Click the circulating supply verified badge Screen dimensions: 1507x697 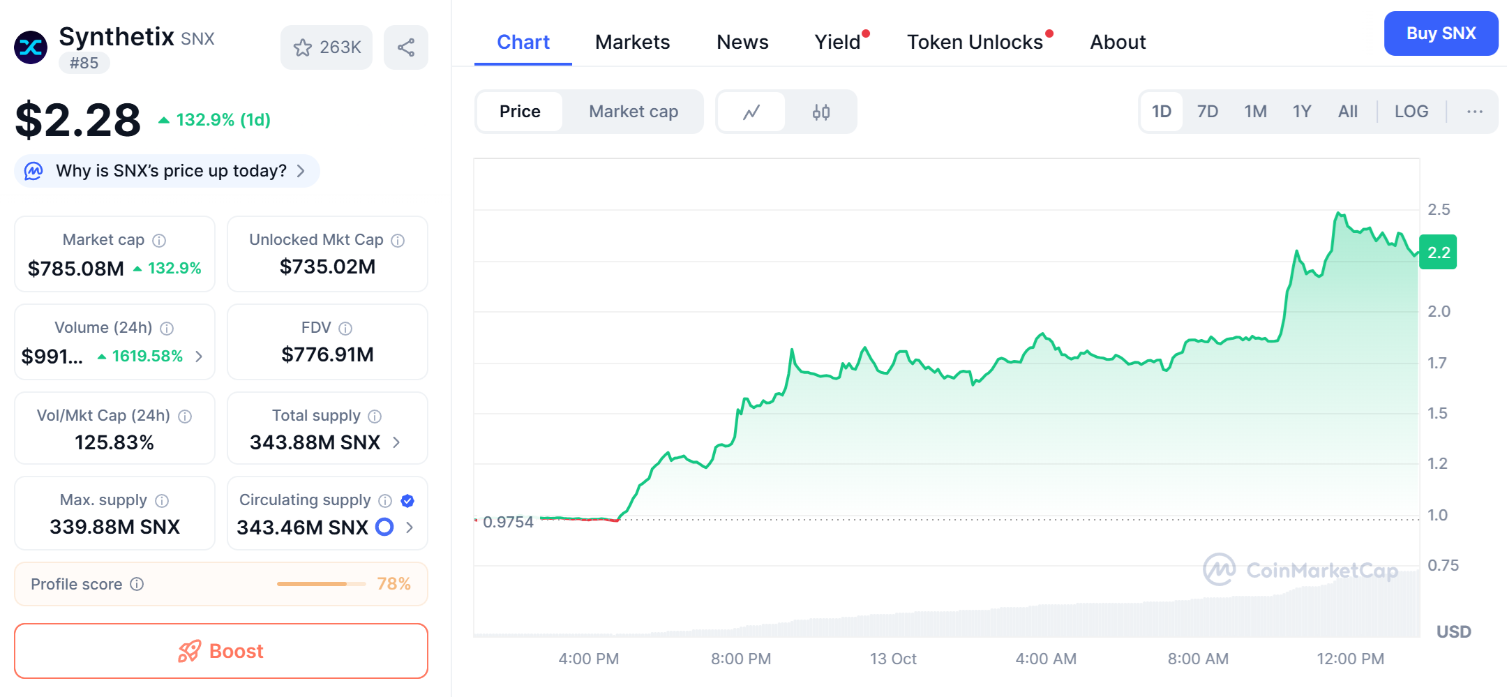(x=408, y=500)
